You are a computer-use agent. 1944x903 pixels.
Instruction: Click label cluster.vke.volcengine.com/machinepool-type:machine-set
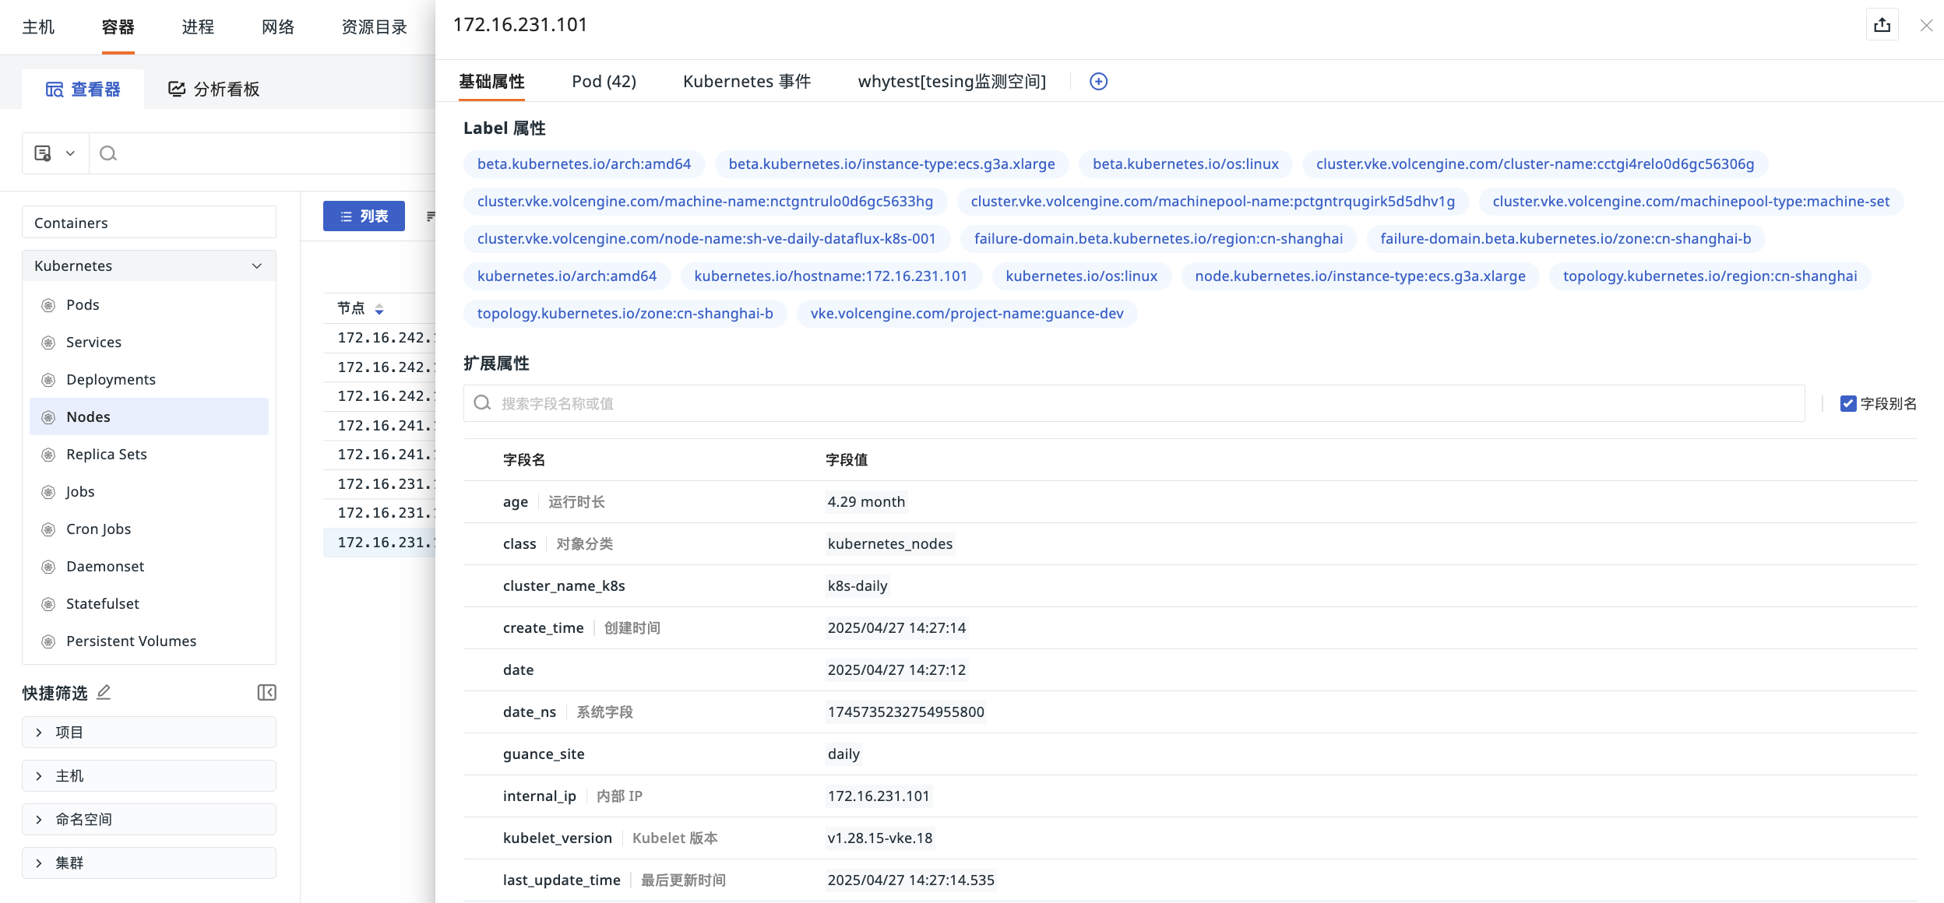[1691, 202]
